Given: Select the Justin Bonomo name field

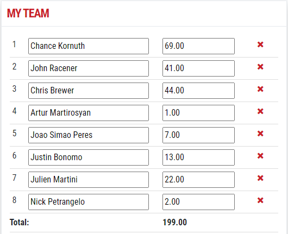Looking at the screenshot, I should (89, 157).
